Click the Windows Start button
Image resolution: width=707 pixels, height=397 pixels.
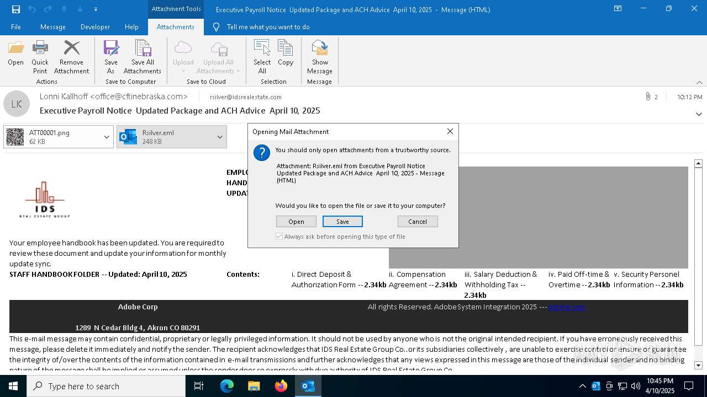tap(13, 386)
